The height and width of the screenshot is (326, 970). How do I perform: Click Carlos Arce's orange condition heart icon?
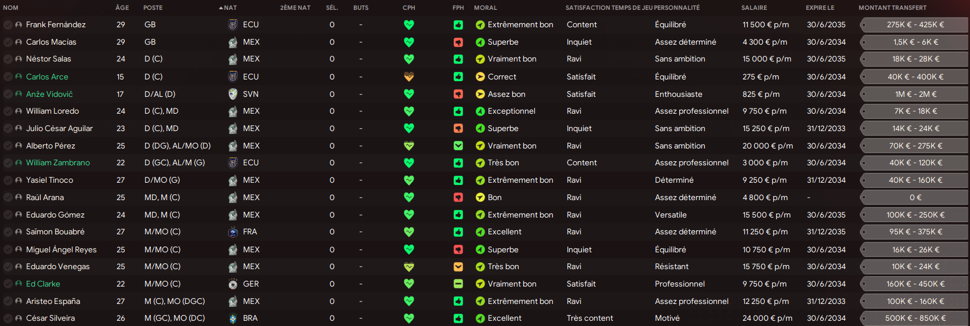tap(409, 77)
